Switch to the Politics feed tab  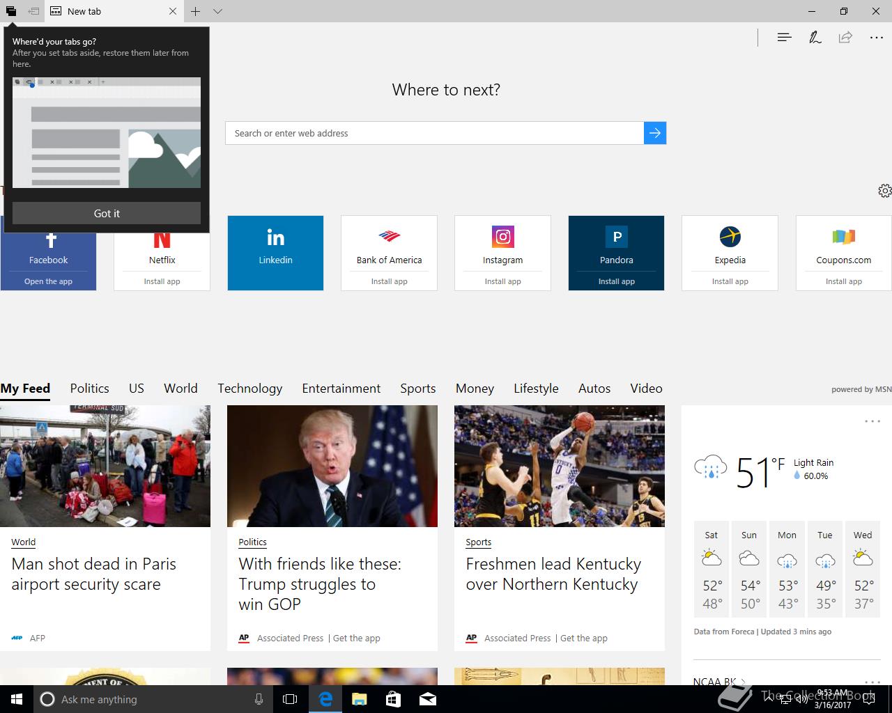click(89, 389)
